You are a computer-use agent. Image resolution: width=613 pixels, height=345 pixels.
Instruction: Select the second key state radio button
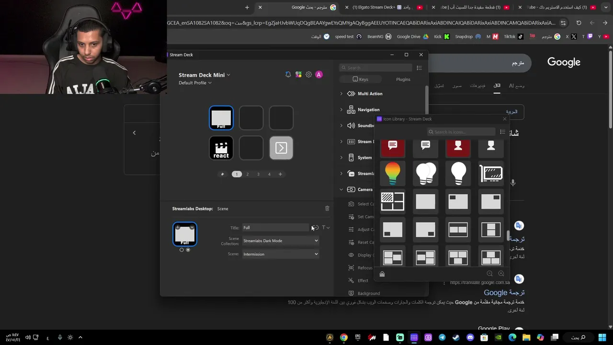188,250
